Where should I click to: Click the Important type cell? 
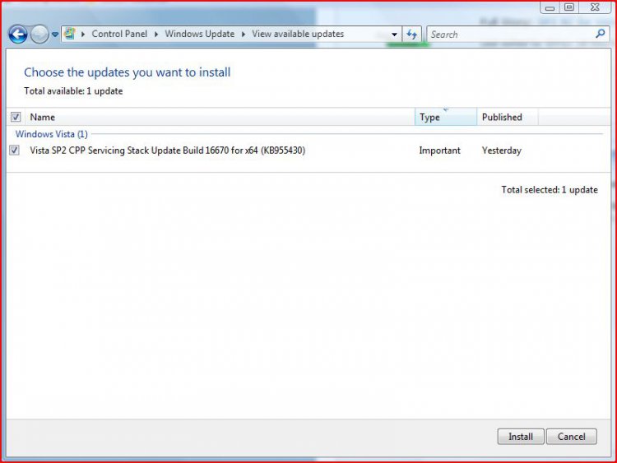click(x=439, y=150)
